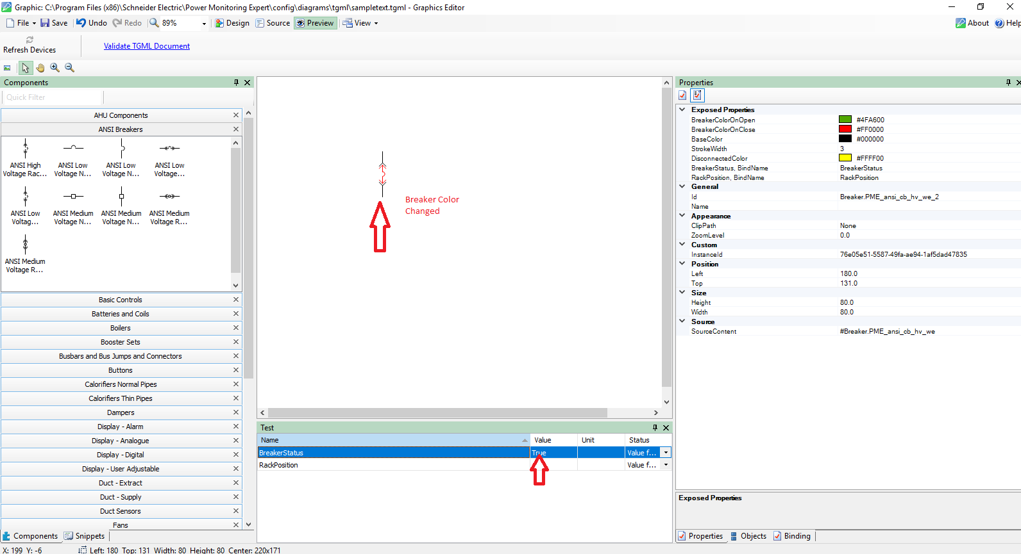The width and height of the screenshot is (1021, 554).
Task: Click the green BreakerColorOnOpen swatch
Action: pyautogui.click(x=845, y=120)
